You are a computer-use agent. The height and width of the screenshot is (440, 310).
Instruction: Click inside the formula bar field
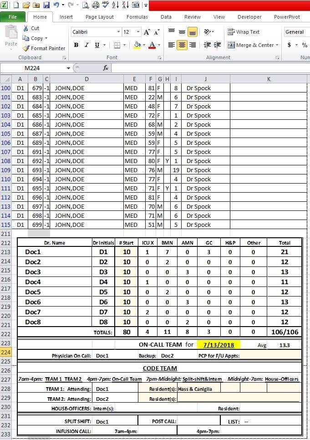(x=211, y=68)
